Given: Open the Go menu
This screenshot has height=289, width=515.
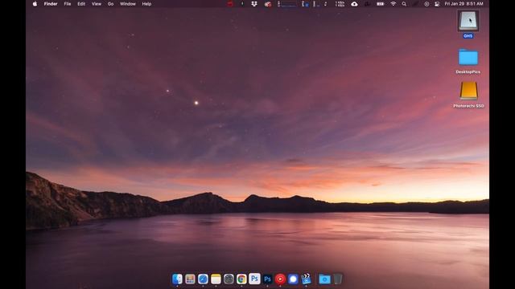Looking at the screenshot, I should (111, 4).
